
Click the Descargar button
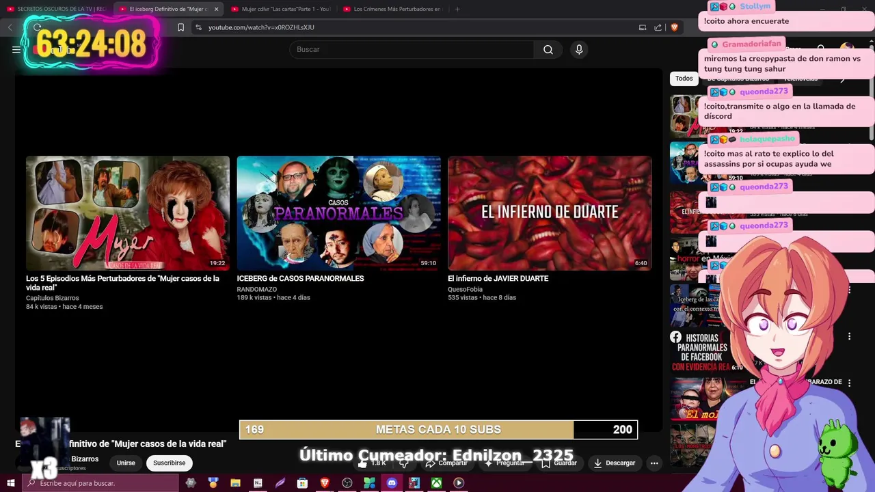[614, 463]
